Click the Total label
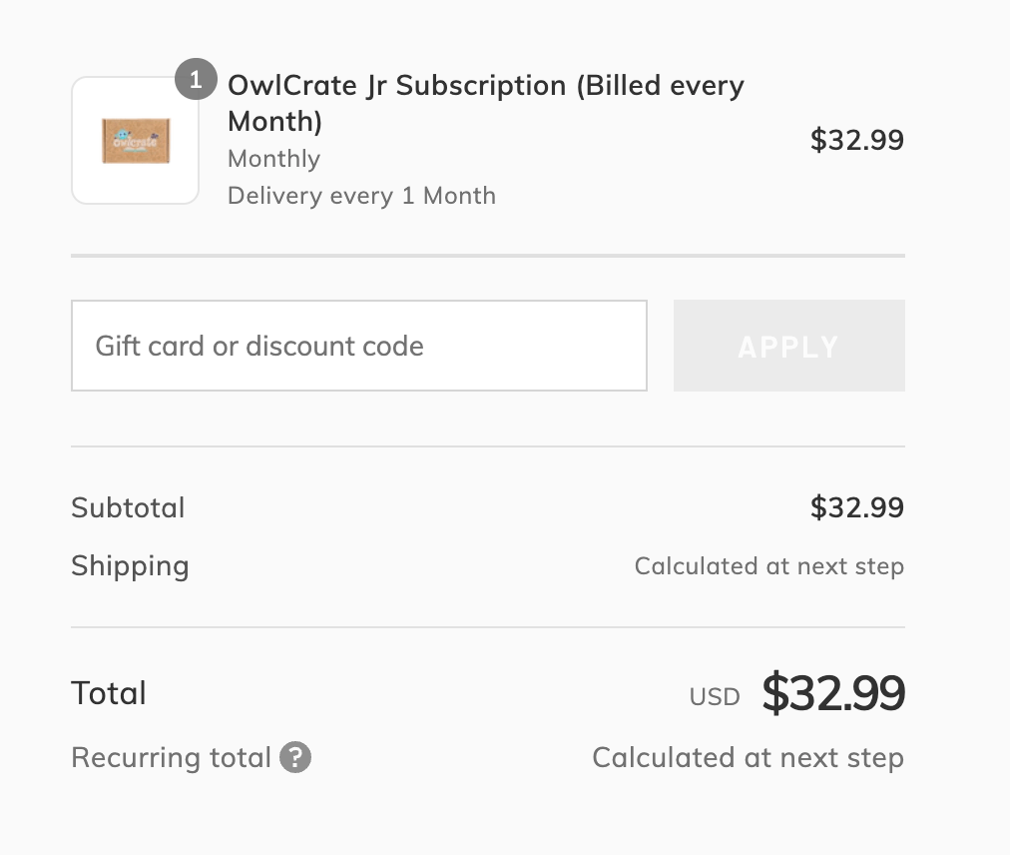 coord(109,693)
